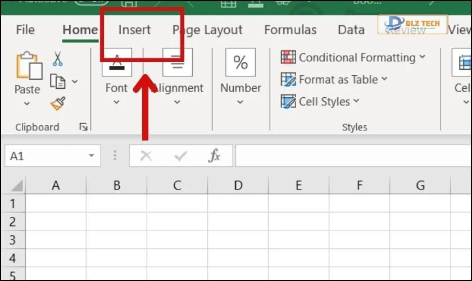Click the Paste clipboard icon
The width and height of the screenshot is (472, 281).
(x=28, y=65)
